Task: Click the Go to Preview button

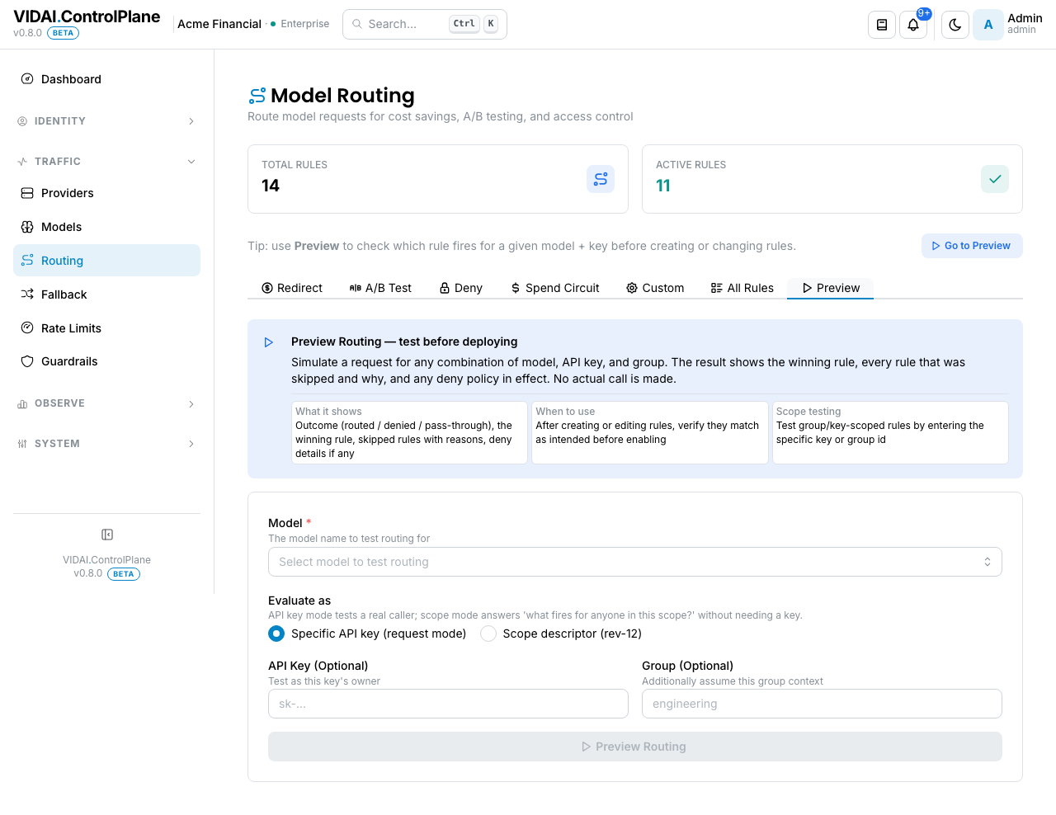Action: pyautogui.click(x=972, y=246)
